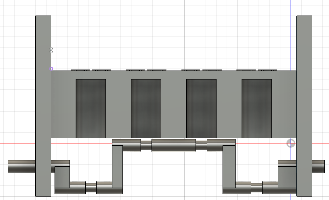Select the shaft end protruding past the left plate

tap(22, 166)
